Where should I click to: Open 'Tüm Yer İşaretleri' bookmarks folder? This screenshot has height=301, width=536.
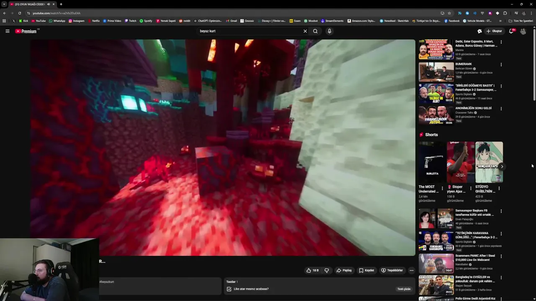(x=521, y=21)
